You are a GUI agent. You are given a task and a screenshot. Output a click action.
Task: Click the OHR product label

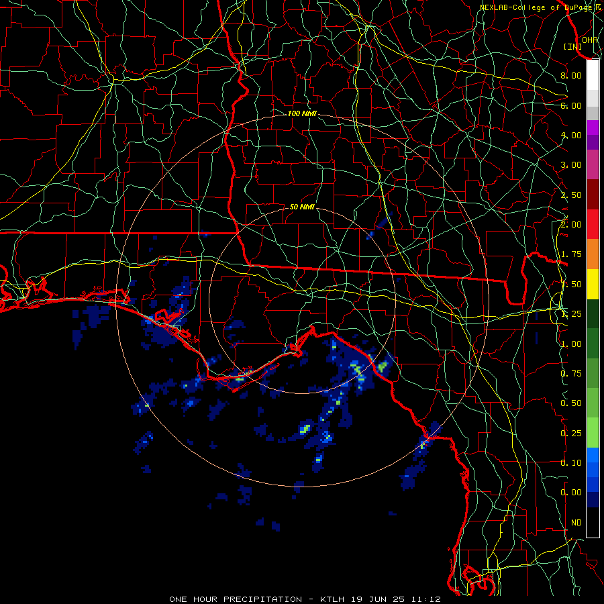click(590, 40)
